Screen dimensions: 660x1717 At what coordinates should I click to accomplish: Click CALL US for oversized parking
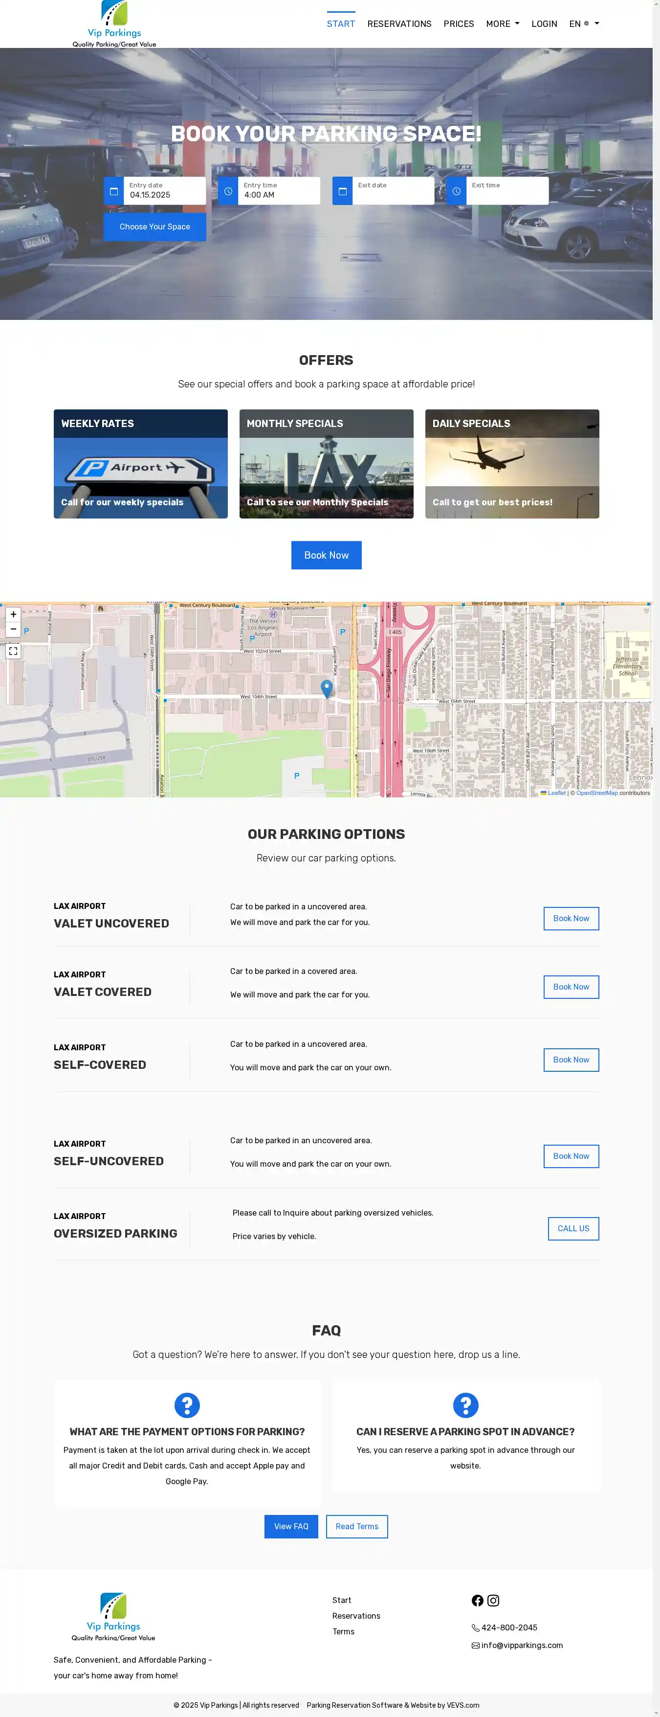tap(573, 1228)
